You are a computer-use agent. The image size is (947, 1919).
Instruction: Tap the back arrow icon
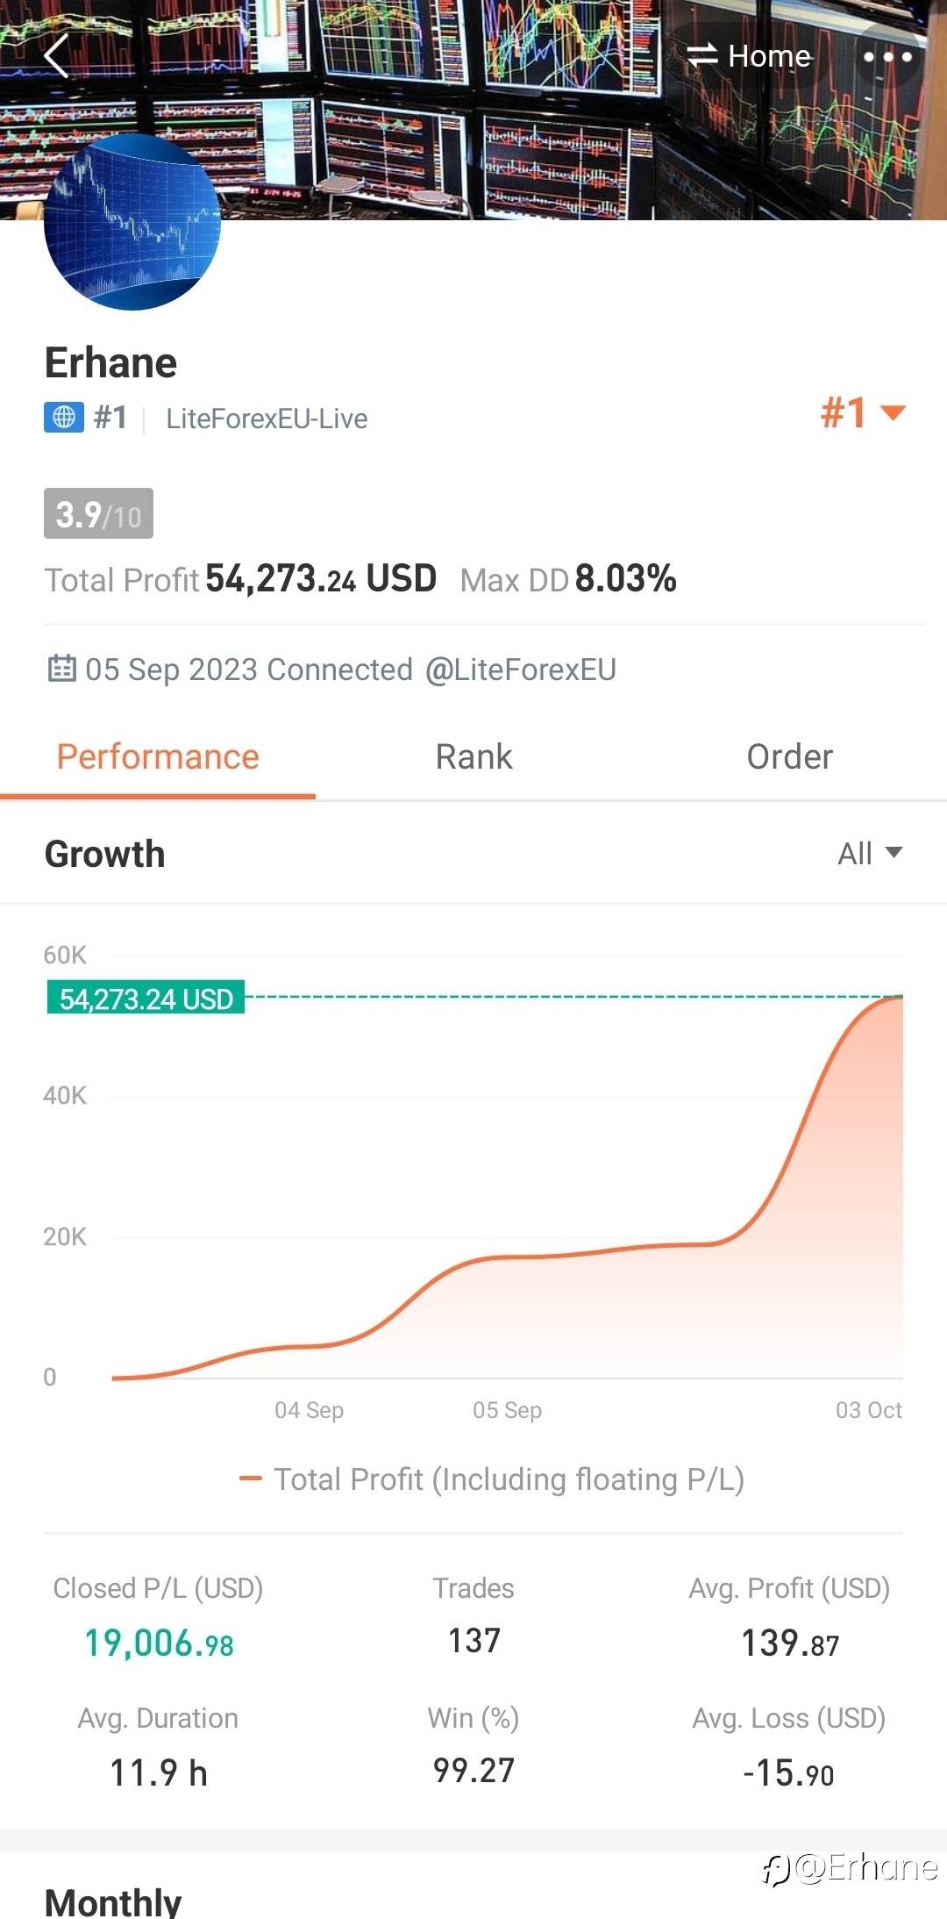(x=57, y=57)
